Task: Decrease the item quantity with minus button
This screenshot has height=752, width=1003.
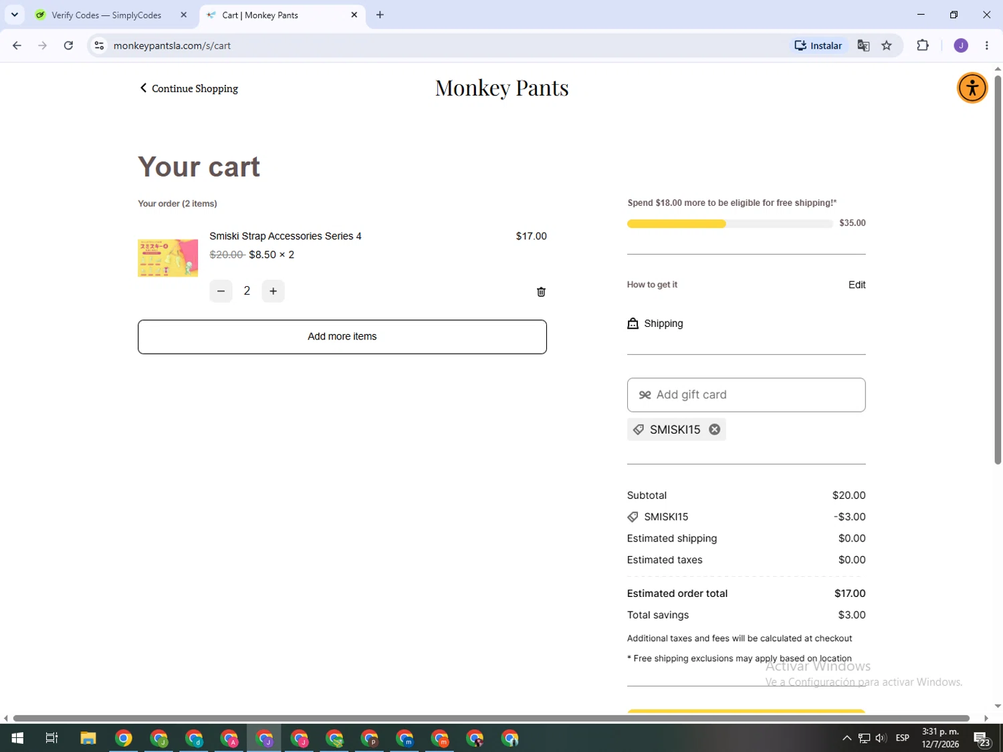Action: click(x=221, y=291)
